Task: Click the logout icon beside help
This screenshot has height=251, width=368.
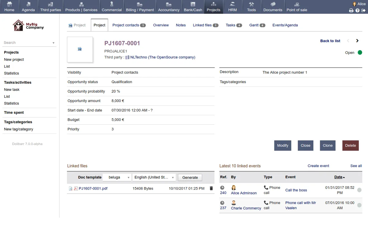Action: pos(363,10)
